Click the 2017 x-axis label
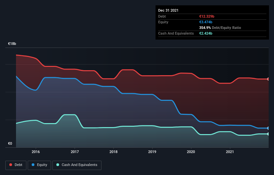The width and height of the screenshot is (274, 175). (75, 152)
